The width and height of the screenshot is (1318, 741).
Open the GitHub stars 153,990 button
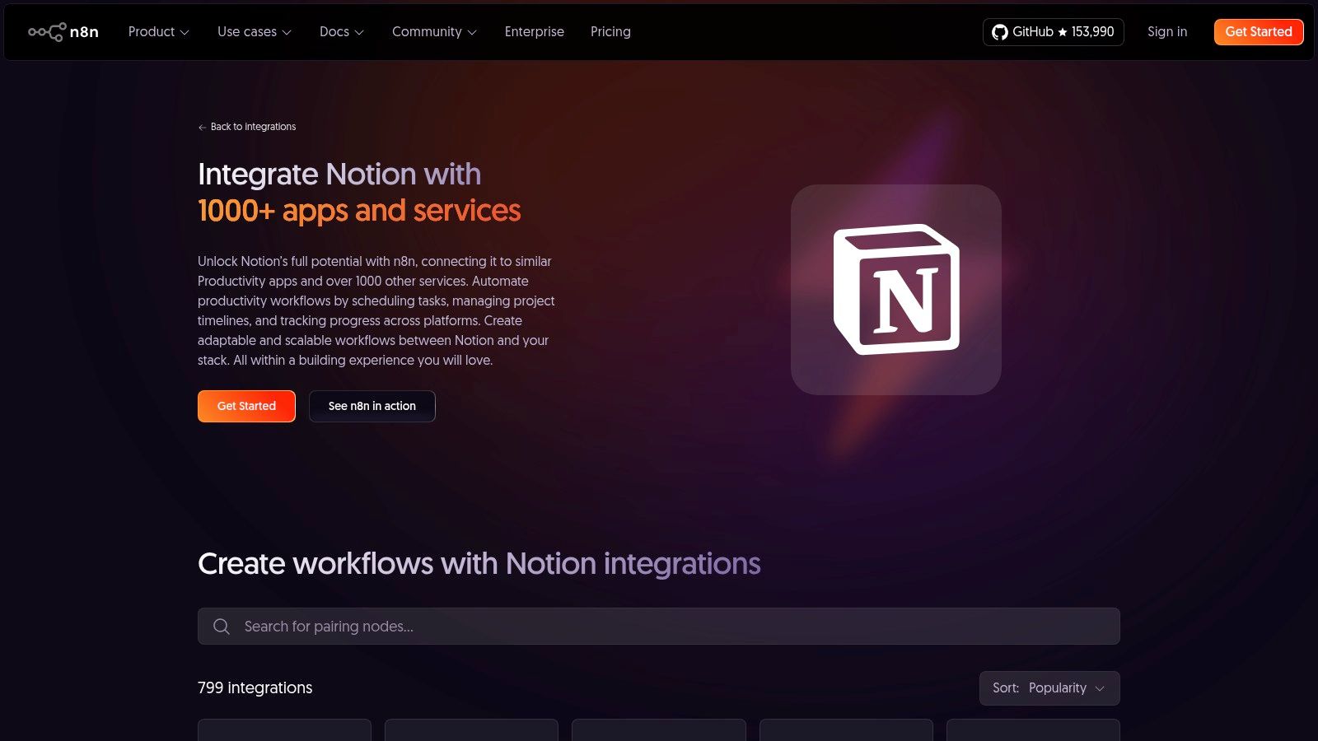tap(1054, 32)
